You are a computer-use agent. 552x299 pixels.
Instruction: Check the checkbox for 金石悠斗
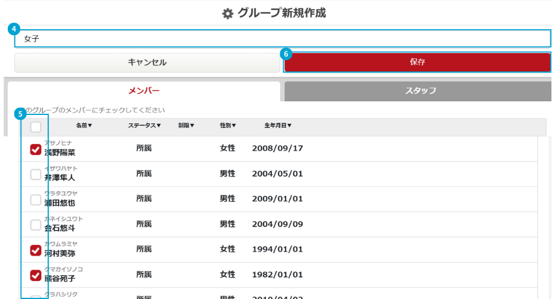pyautogui.click(x=36, y=225)
